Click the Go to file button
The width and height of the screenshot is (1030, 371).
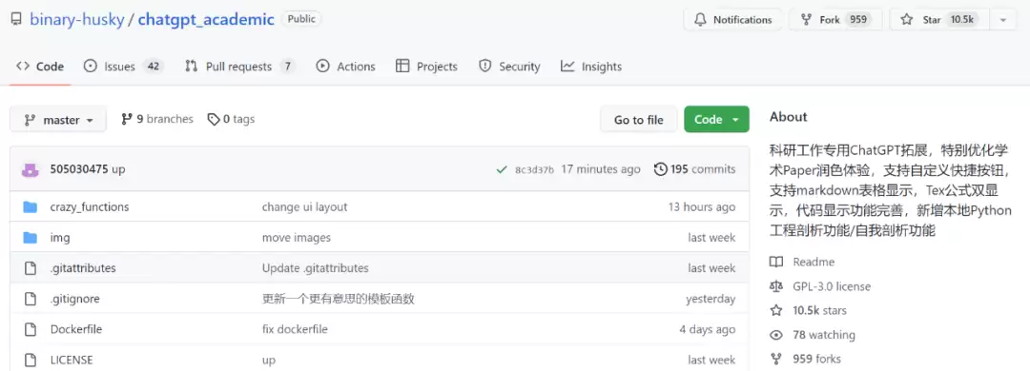point(638,120)
